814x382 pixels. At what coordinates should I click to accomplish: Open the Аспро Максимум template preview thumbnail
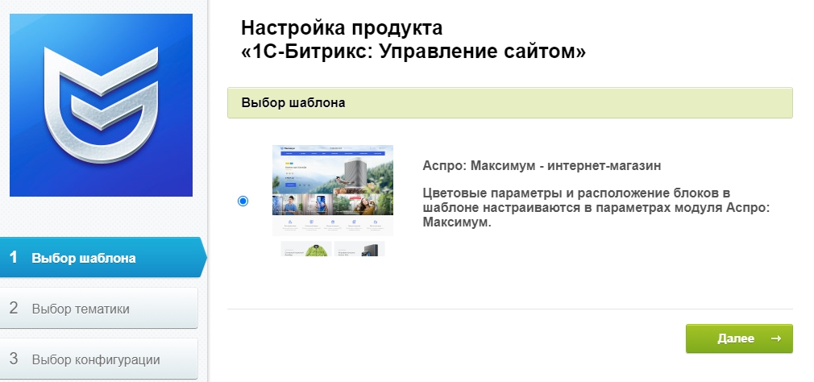(333, 201)
